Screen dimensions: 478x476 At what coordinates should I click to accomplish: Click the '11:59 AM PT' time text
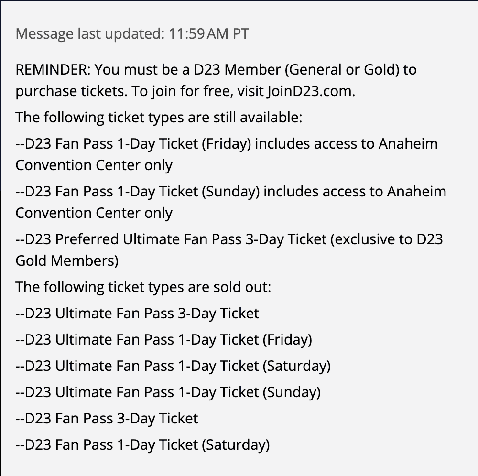click(208, 33)
